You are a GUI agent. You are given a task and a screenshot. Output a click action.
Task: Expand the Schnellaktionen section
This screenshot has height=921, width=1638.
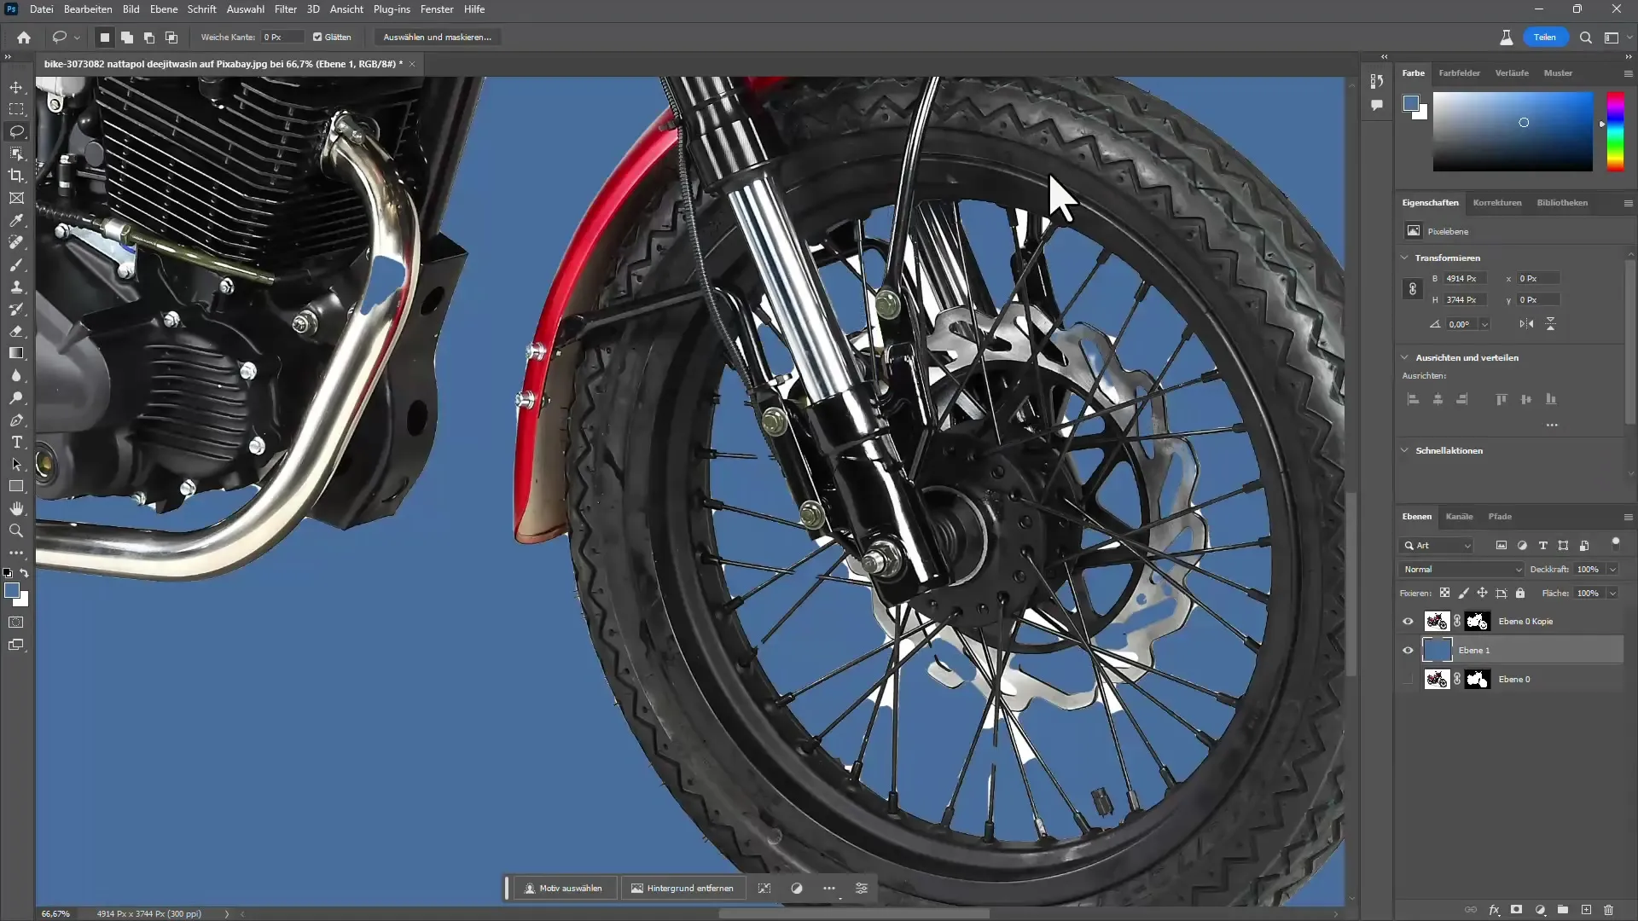point(1409,449)
